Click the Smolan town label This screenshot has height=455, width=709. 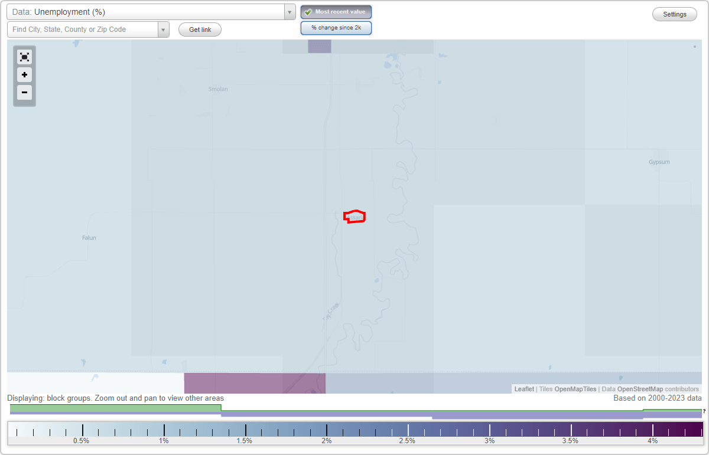(x=218, y=89)
